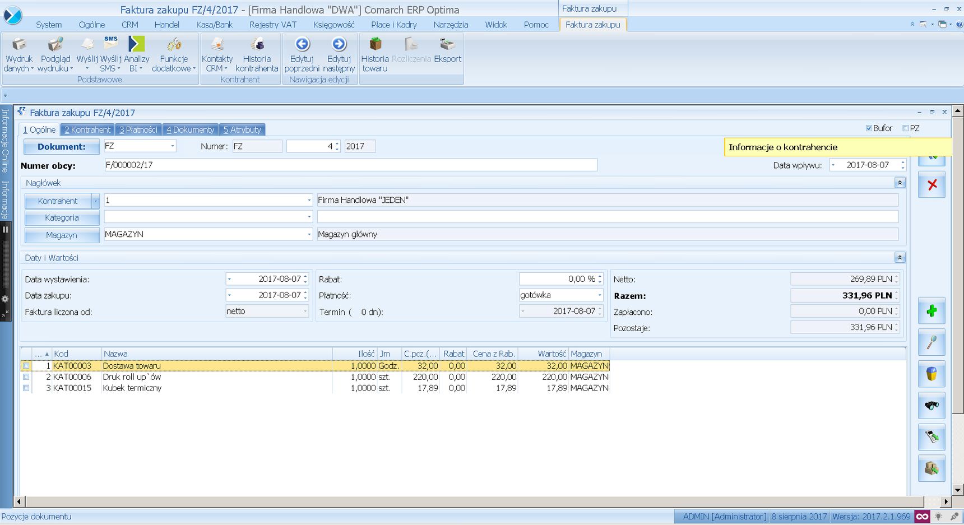This screenshot has height=525, width=964.
Task: Sort table by Nazwa column
Action: click(217, 354)
